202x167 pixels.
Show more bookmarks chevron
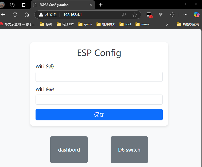(x=167, y=24)
